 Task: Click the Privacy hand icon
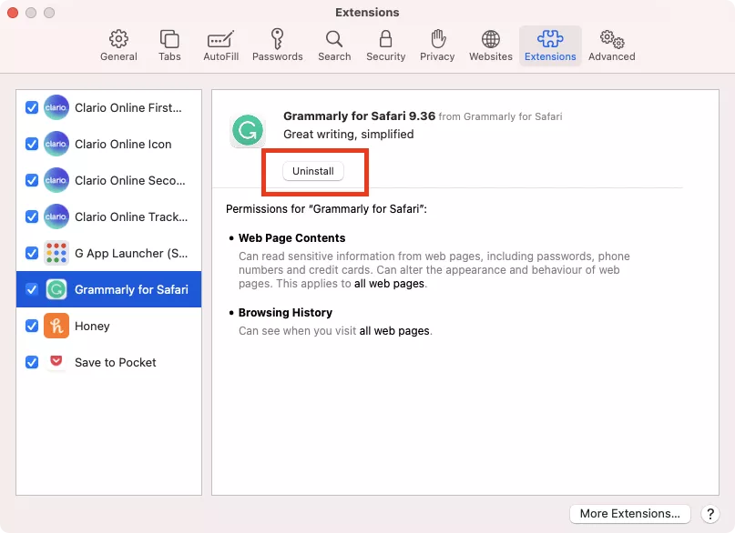[x=437, y=45]
